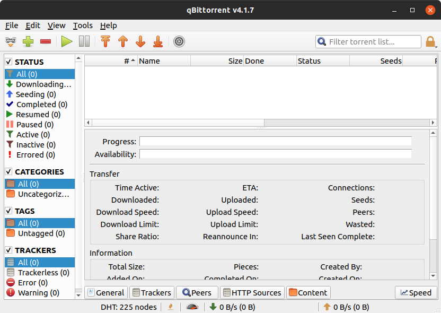The height and width of the screenshot is (313, 441).
Task: Click the Pause icon in the toolbar
Action: coord(84,41)
